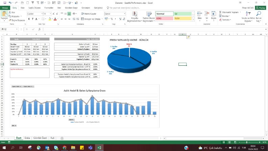Increase font size with the larger A
The image size is (268, 151).
coord(53,14)
